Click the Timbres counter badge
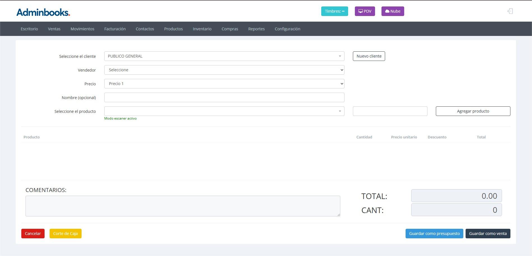Viewport: 532px width, 256px height. [334, 11]
